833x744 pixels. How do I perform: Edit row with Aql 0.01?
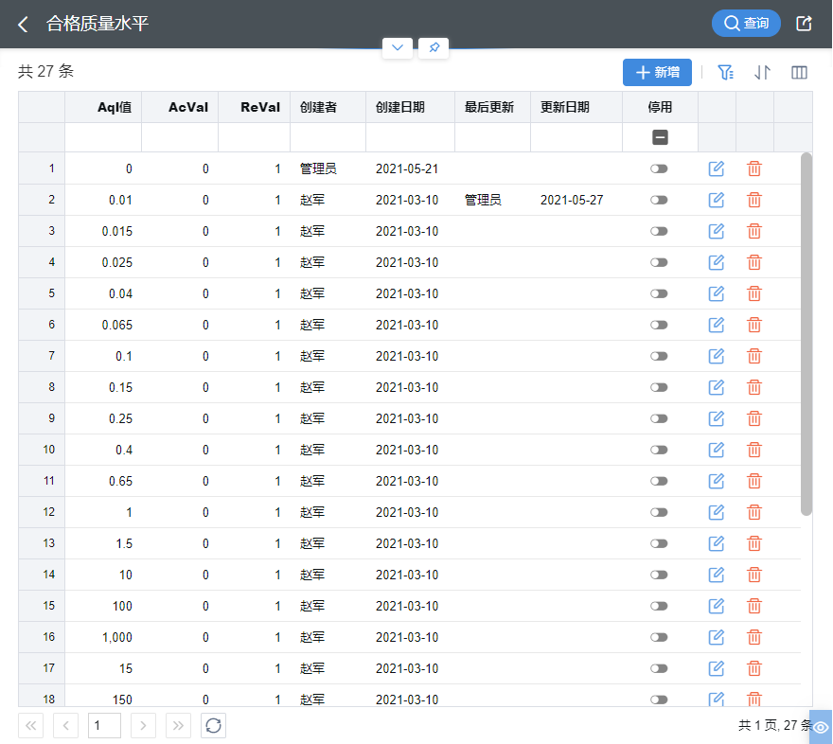click(x=717, y=201)
